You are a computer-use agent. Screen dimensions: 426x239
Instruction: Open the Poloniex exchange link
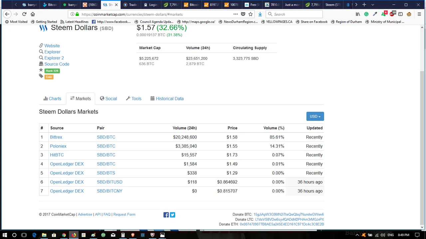(58, 146)
